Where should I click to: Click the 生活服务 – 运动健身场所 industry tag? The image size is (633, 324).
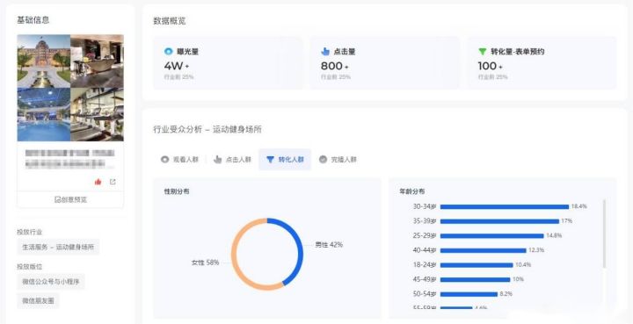click(x=58, y=247)
